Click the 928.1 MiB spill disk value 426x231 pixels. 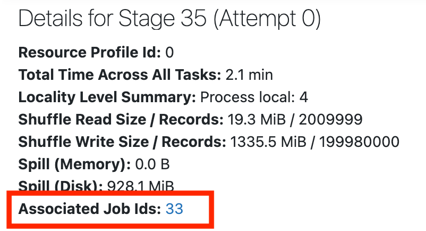click(x=139, y=186)
